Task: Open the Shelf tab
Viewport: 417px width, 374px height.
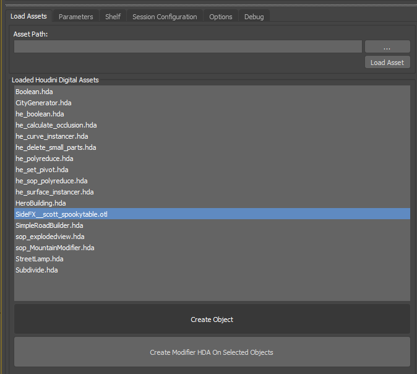Action: (x=113, y=17)
